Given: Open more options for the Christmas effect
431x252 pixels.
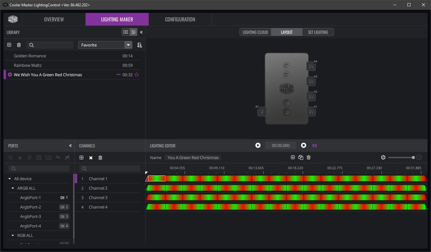Looking at the screenshot, I should coord(118,75).
